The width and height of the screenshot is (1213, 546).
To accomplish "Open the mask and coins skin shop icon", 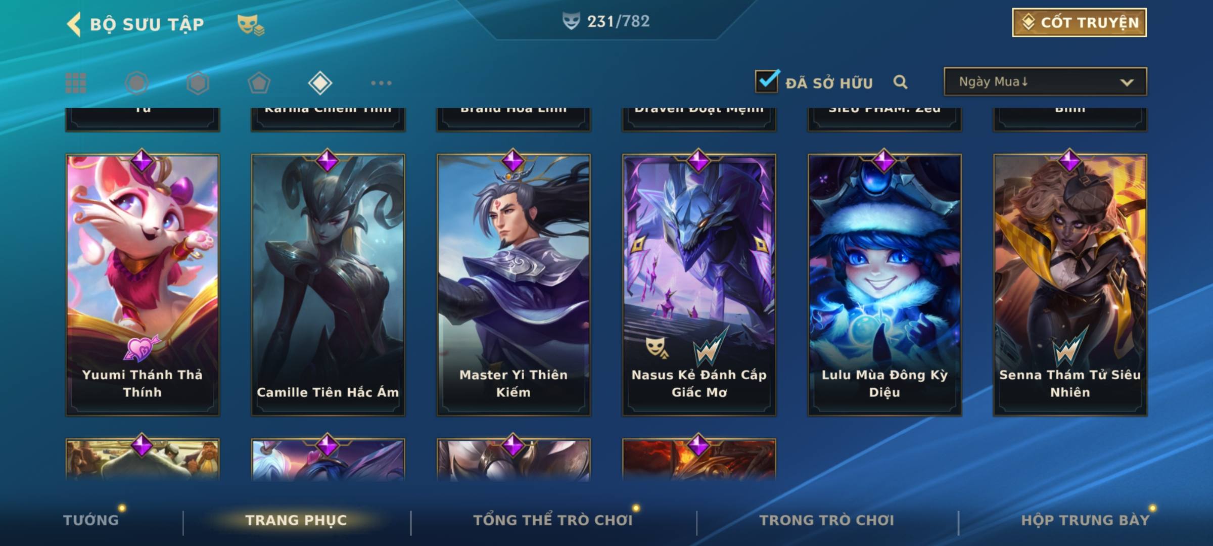I will point(251,25).
